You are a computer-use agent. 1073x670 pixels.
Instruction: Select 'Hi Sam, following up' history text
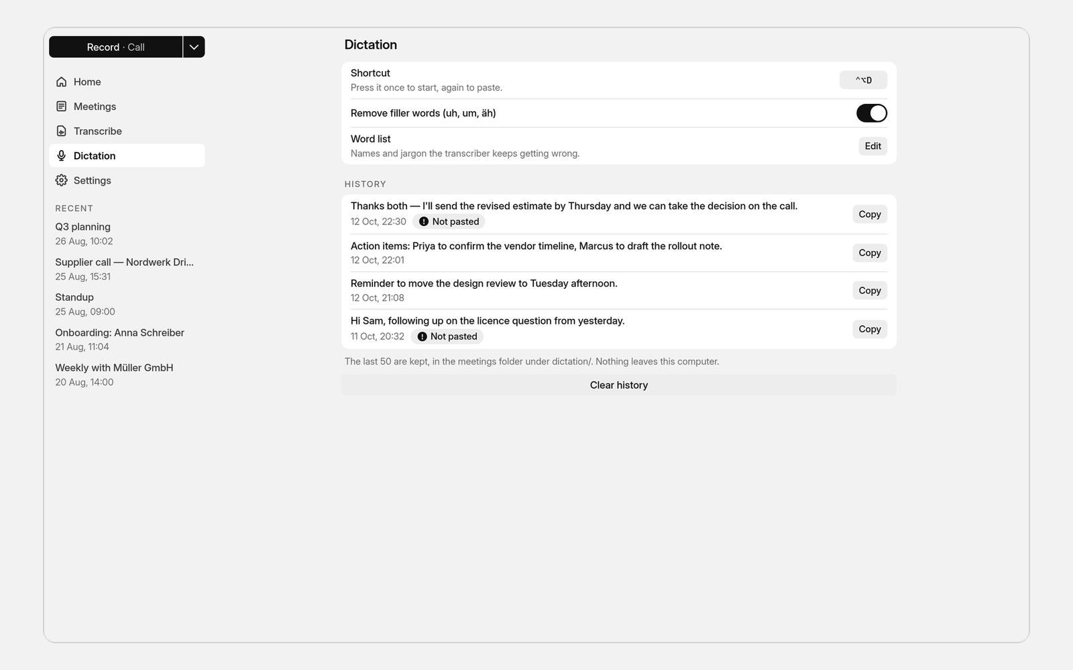[488, 321]
